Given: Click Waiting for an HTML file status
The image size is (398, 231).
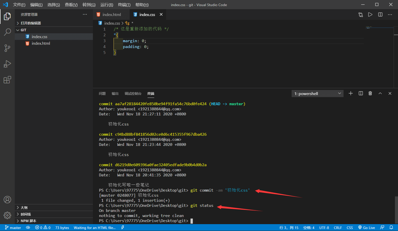Looking at the screenshot, I should [x=95, y=228].
